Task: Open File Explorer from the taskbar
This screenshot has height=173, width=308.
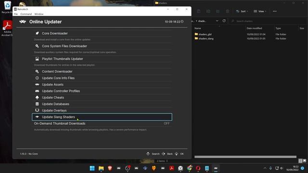Action: (x=101, y=168)
